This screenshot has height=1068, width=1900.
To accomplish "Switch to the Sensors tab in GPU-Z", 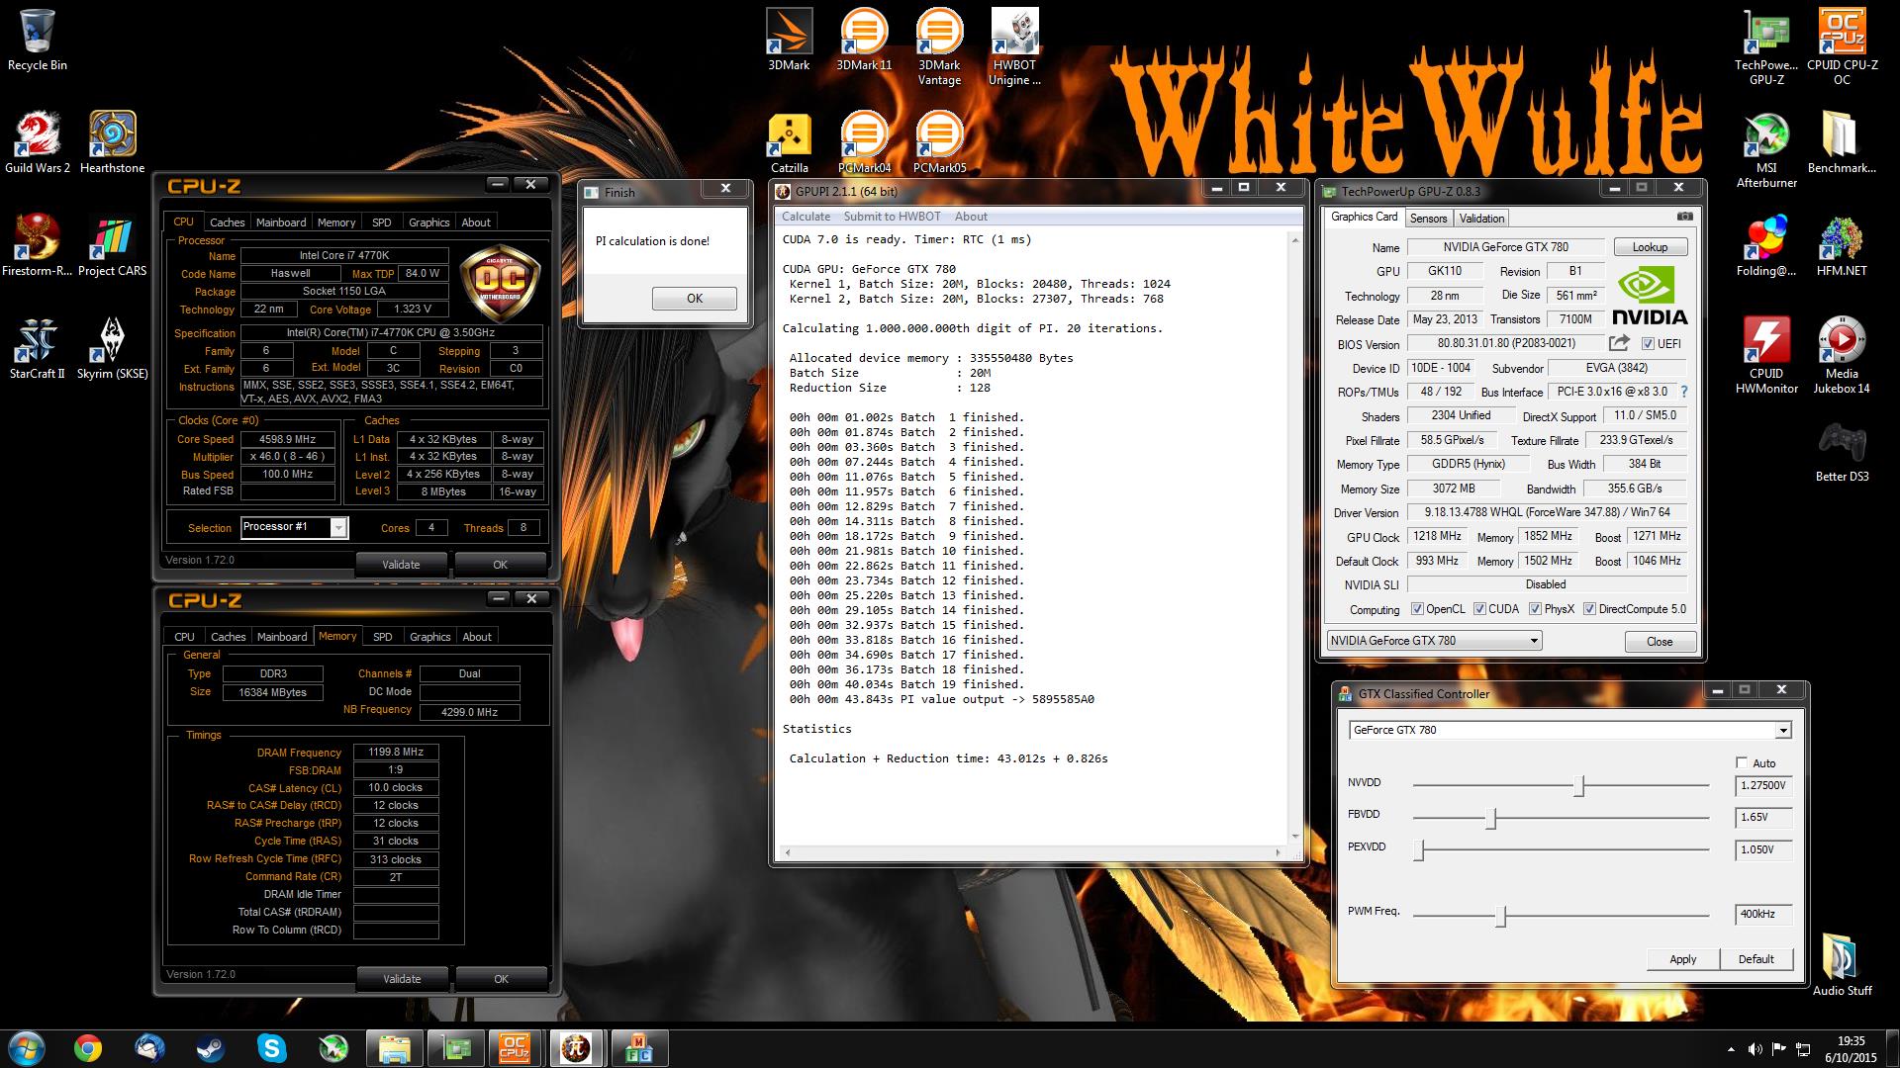I will (1428, 219).
